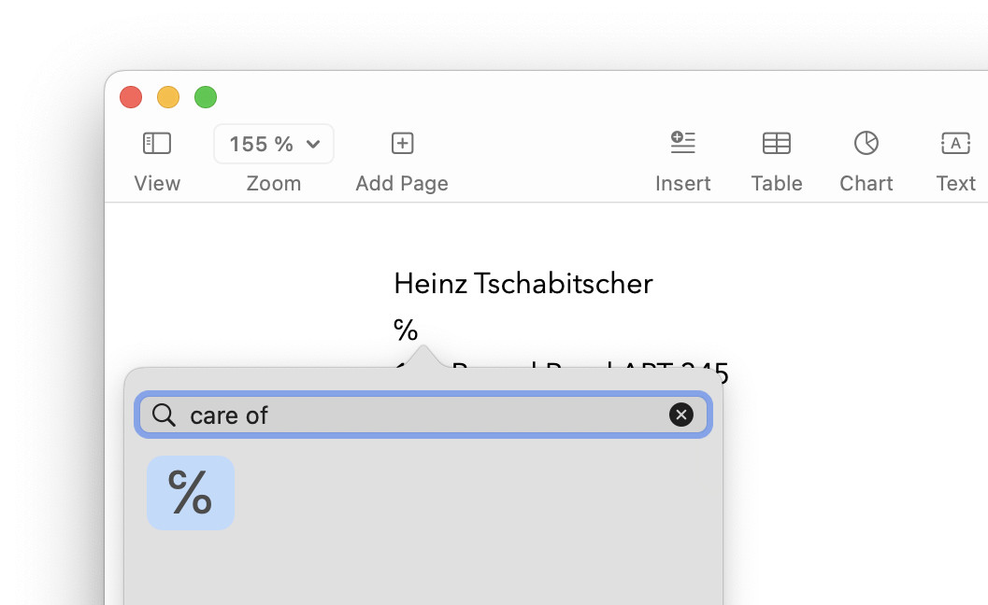988x605 pixels.
Task: Enter full screen with green button
Action: pos(206,98)
